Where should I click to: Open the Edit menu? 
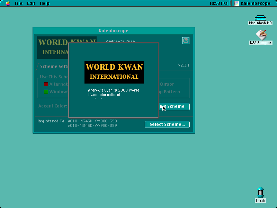point(31,3)
